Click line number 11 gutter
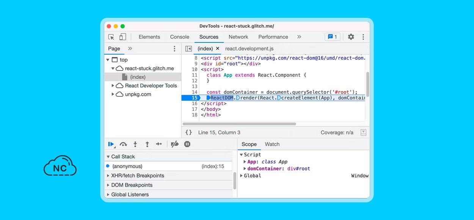The height and width of the screenshot is (220, 474). [195, 75]
